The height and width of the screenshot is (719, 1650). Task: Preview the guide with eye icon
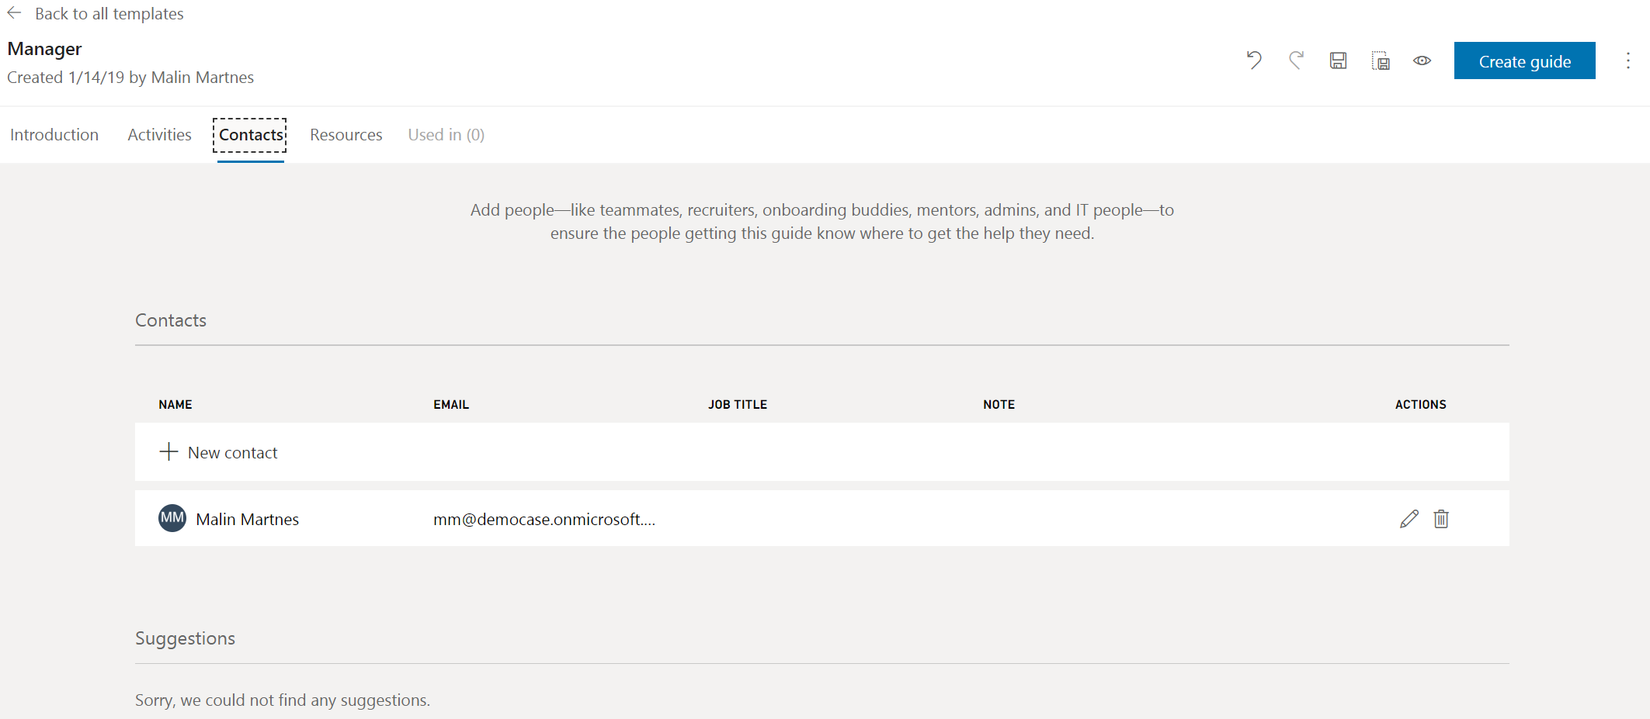pyautogui.click(x=1422, y=60)
